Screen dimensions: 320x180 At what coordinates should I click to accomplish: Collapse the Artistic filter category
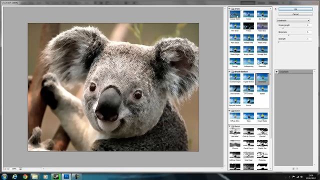[229, 9]
